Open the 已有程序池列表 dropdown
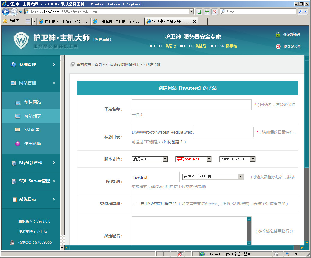The width and height of the screenshot is (311, 258). [x=213, y=177]
